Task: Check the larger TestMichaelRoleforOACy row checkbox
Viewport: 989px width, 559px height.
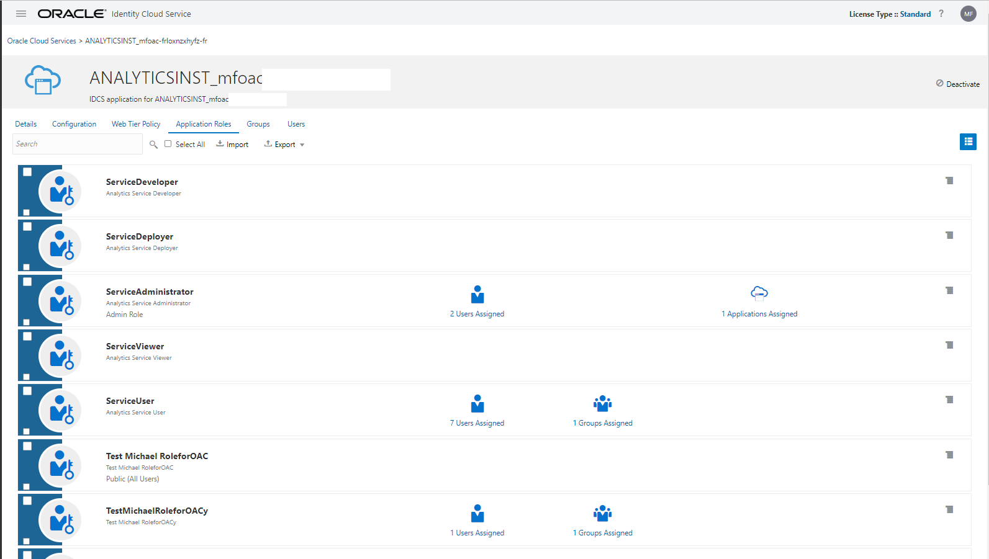Action: [x=27, y=501]
